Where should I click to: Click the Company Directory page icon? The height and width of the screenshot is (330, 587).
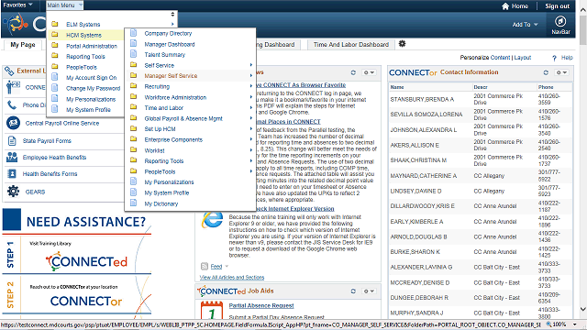point(133,33)
